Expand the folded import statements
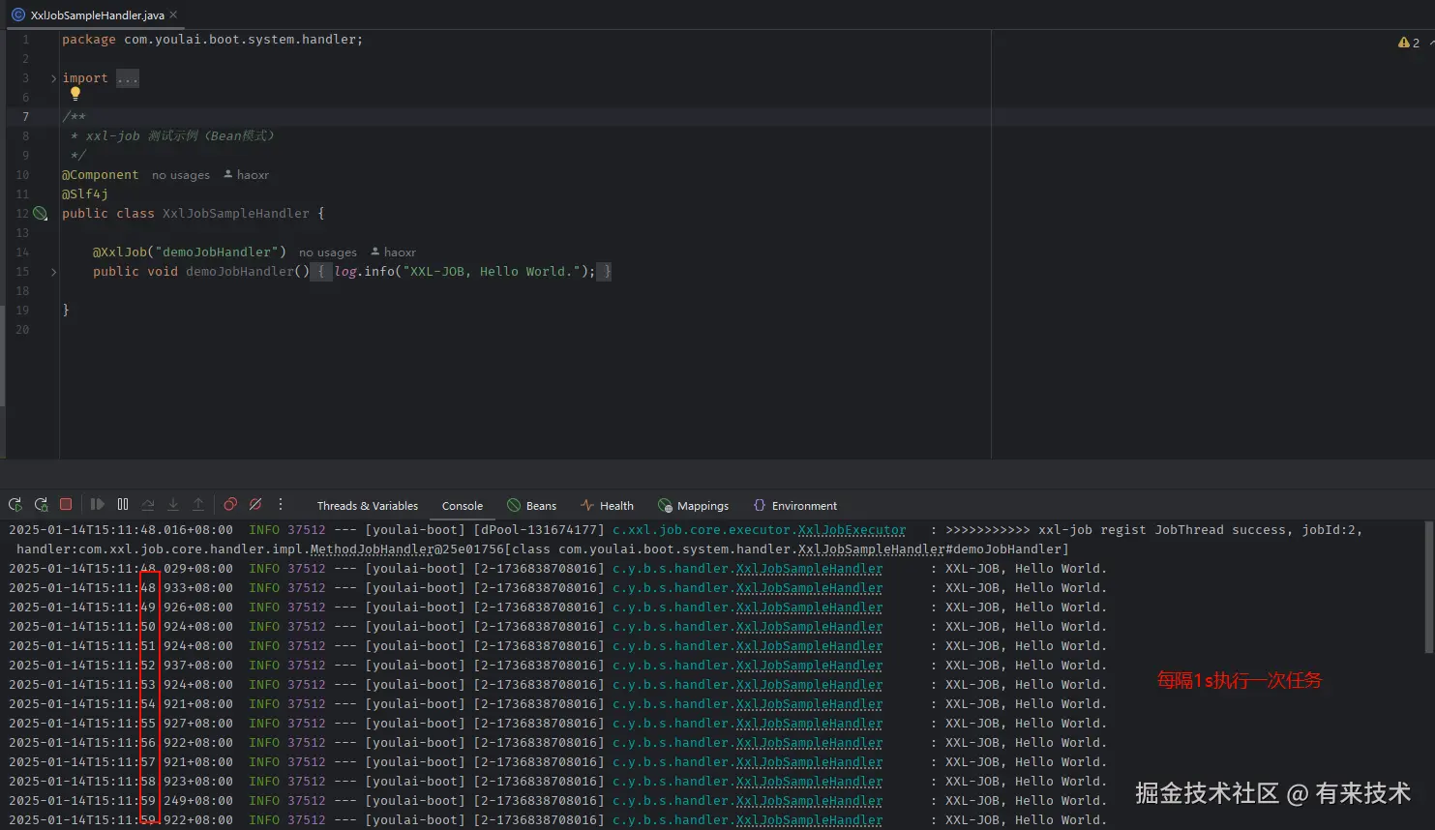This screenshot has height=830, width=1435. pos(53,78)
